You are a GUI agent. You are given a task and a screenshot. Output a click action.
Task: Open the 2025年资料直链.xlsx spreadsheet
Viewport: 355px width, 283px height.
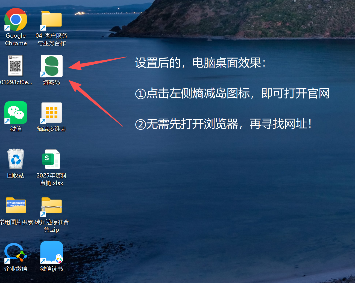[51, 159]
